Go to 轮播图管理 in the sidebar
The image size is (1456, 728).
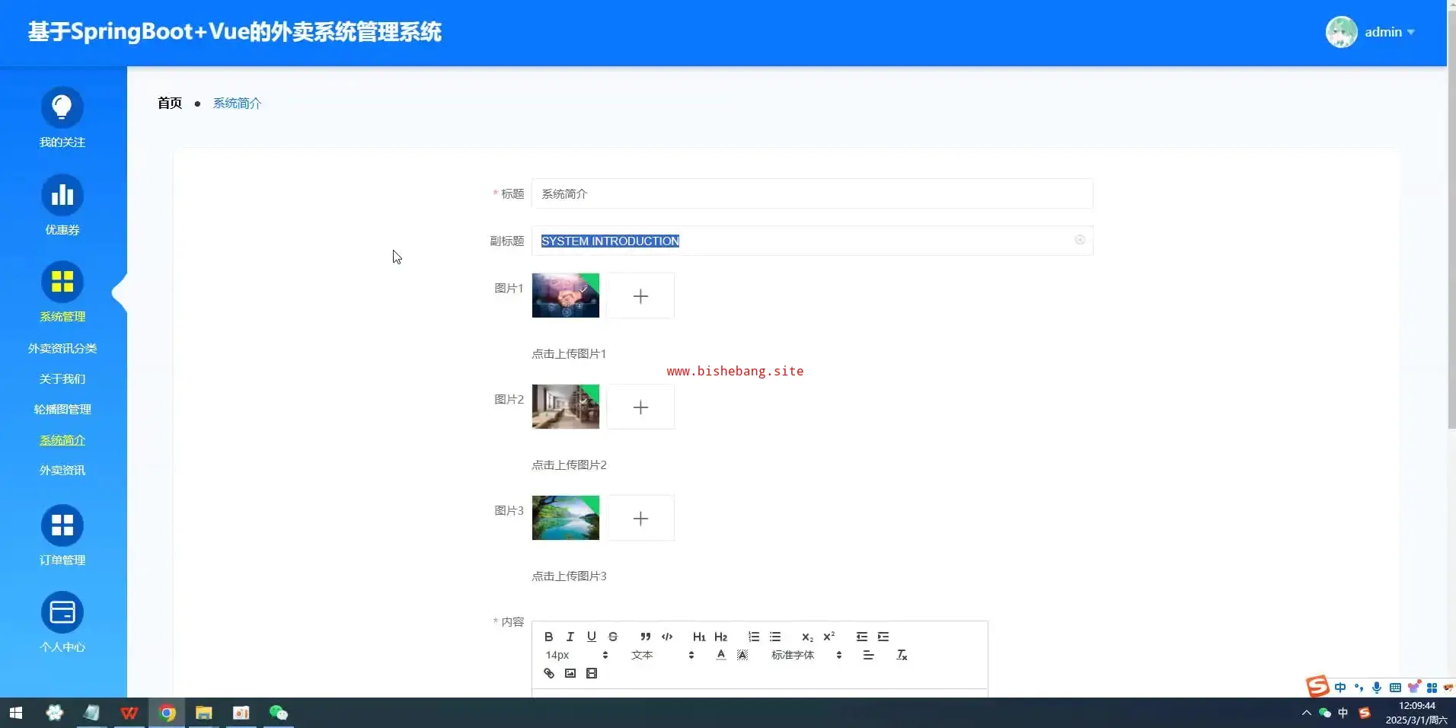[x=62, y=410]
